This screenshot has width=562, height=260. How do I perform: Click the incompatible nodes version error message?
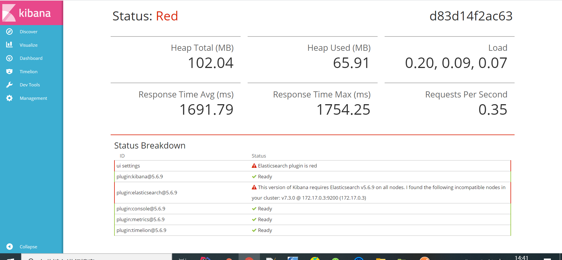pos(379,193)
